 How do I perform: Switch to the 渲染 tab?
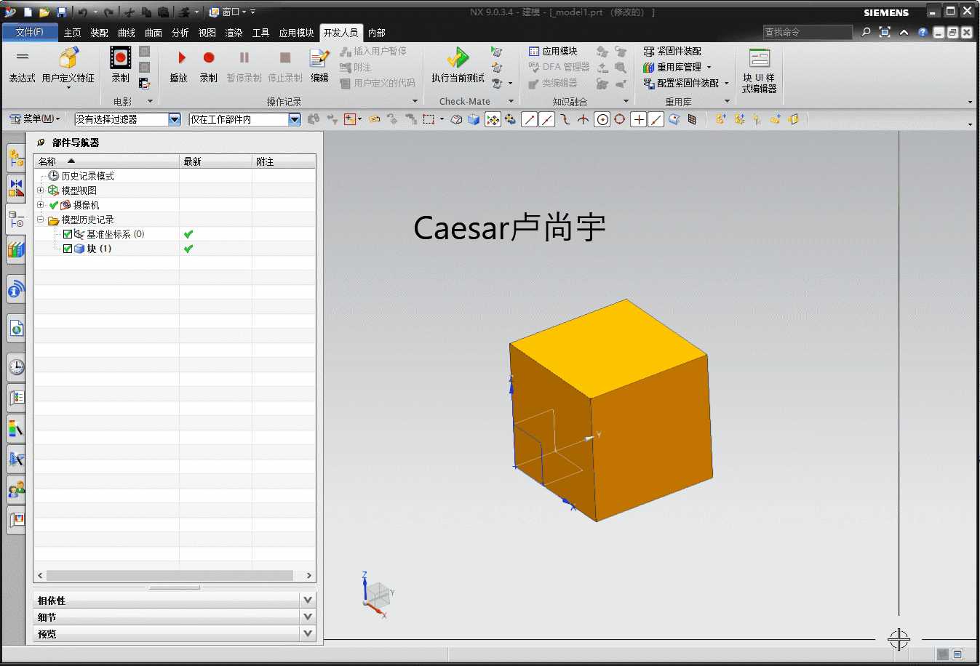coord(234,33)
